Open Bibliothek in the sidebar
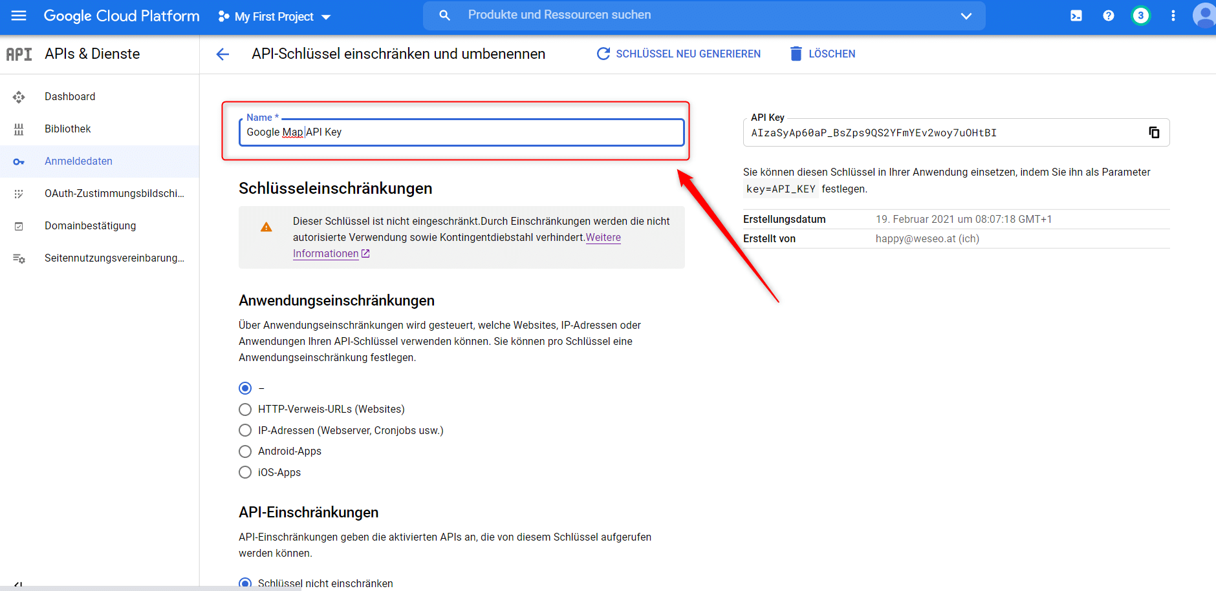The height and width of the screenshot is (591, 1216). tap(100, 129)
